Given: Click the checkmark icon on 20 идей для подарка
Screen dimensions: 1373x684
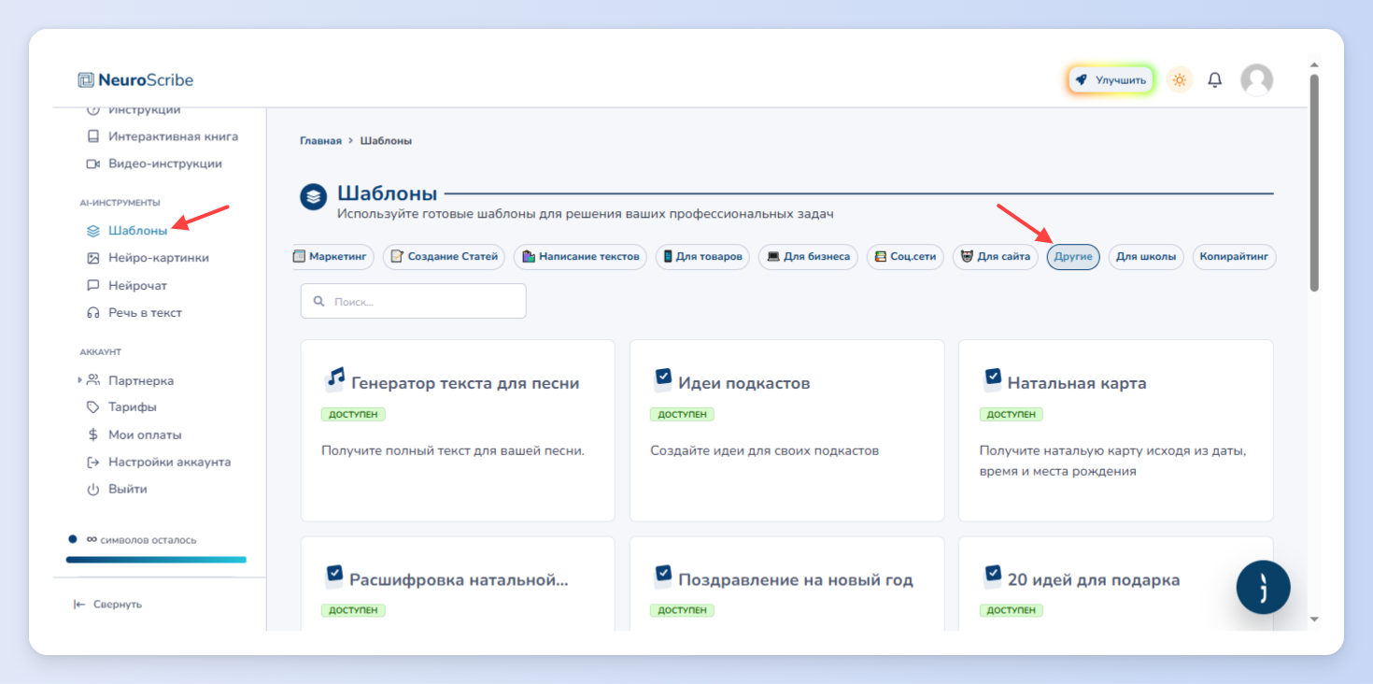Looking at the screenshot, I should tap(992, 575).
